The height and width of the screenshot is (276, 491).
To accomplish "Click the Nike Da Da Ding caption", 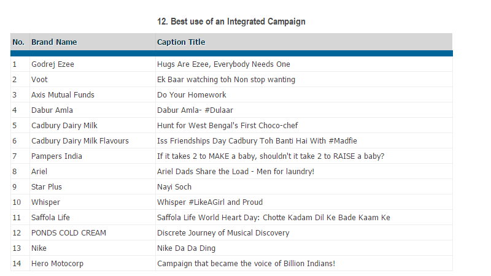I will coord(186,248).
